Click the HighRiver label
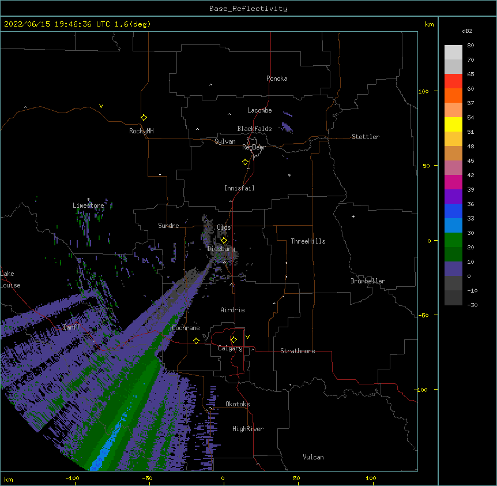Screen dimensions: 497x486 click(x=247, y=429)
